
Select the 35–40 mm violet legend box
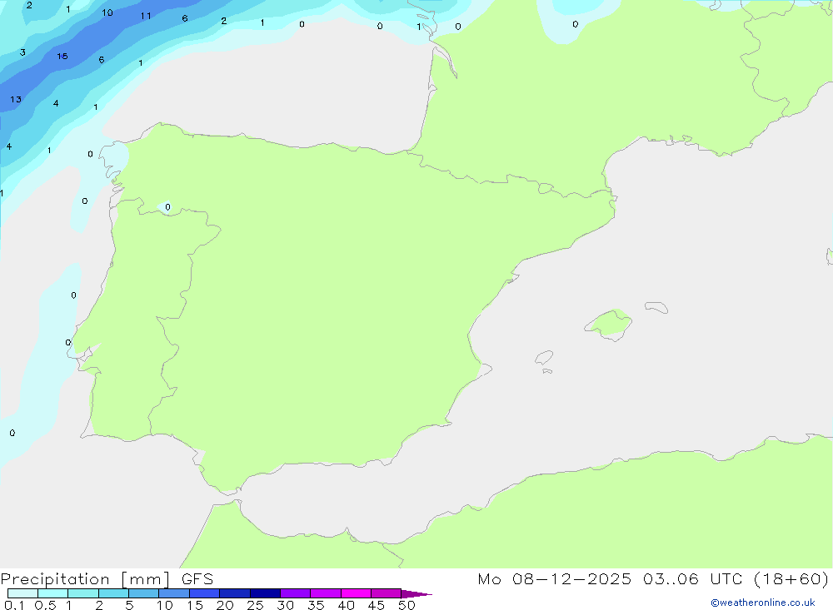pos(326,593)
